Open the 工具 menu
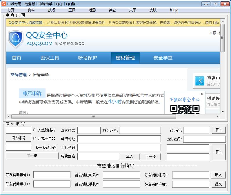 pyautogui.click(x=72, y=10)
